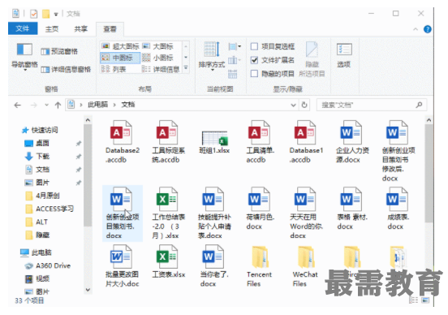Screen dimensions: 448x315
Task: Open group-by dropdown in 当前视图
Action: 235,46
